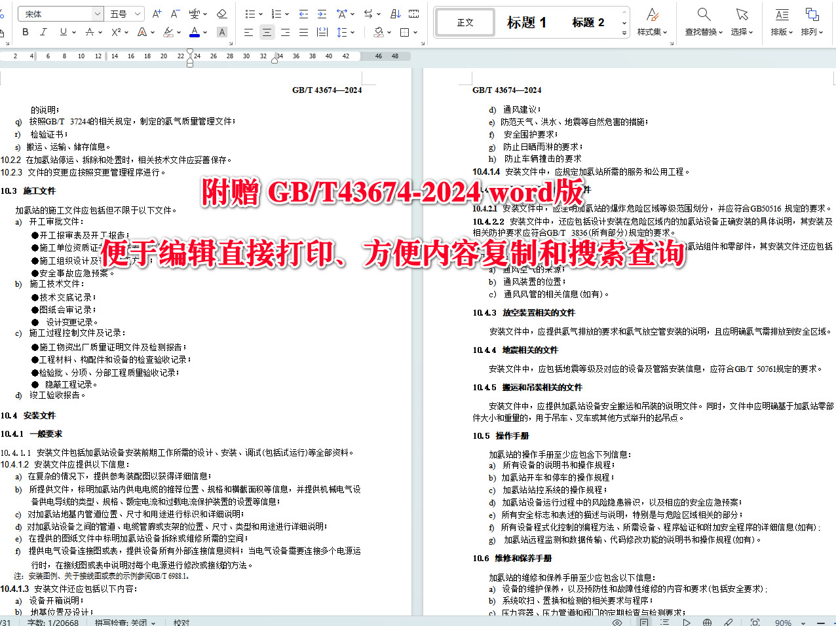Apply the 标题 2 heading style
The width and height of the screenshot is (836, 626).
pos(588,22)
